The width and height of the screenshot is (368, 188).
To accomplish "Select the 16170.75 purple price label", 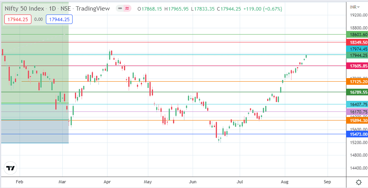I will point(357,112).
